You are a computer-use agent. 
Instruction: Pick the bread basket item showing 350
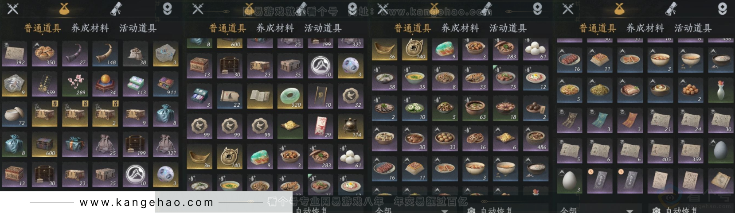[x=44, y=54]
